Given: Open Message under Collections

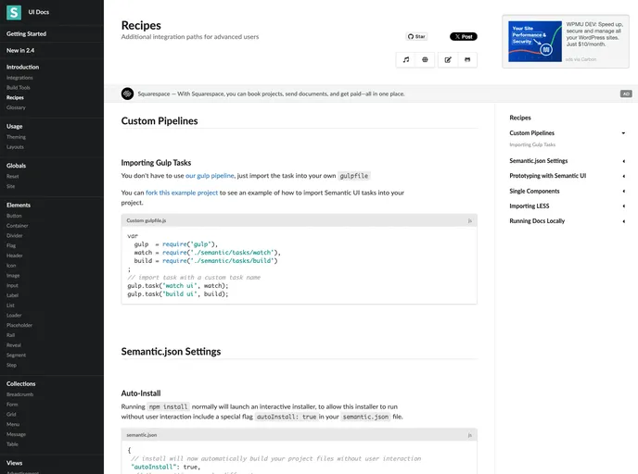Looking at the screenshot, I should point(17,434).
